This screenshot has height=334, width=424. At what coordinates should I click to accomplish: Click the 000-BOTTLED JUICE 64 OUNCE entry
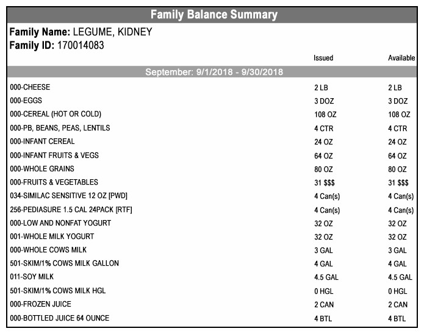tap(60, 318)
